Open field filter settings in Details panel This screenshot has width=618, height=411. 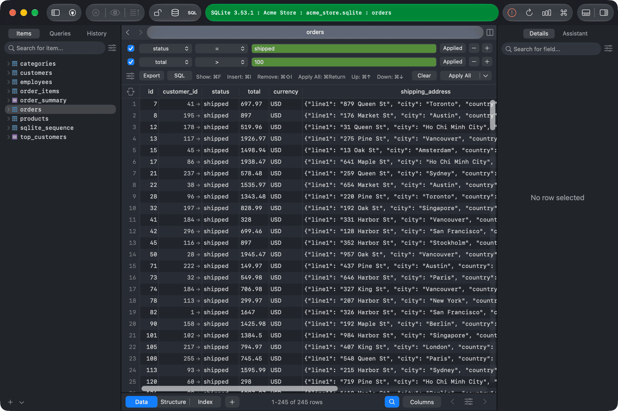[x=608, y=48]
